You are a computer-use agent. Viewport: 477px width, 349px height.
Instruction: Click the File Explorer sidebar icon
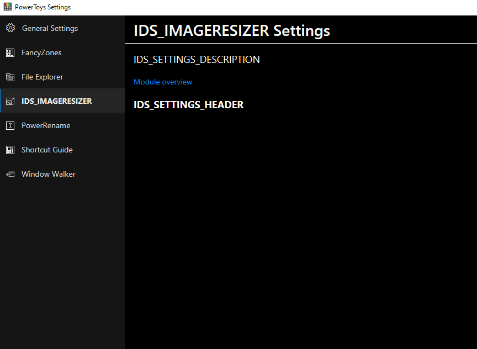coord(10,77)
